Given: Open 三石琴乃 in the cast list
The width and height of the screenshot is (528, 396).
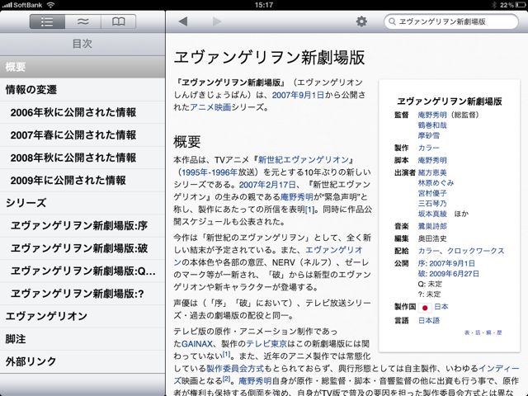Looking at the screenshot, I should [432, 204].
